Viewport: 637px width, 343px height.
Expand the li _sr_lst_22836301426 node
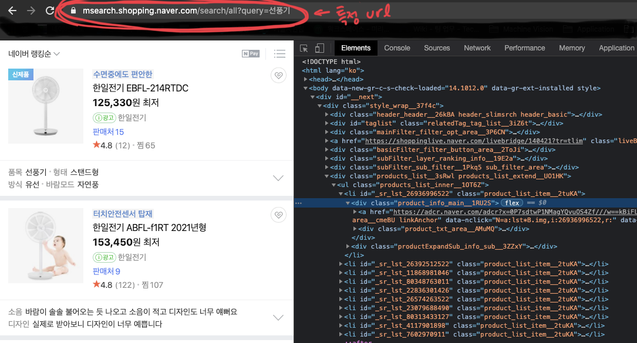point(341,290)
